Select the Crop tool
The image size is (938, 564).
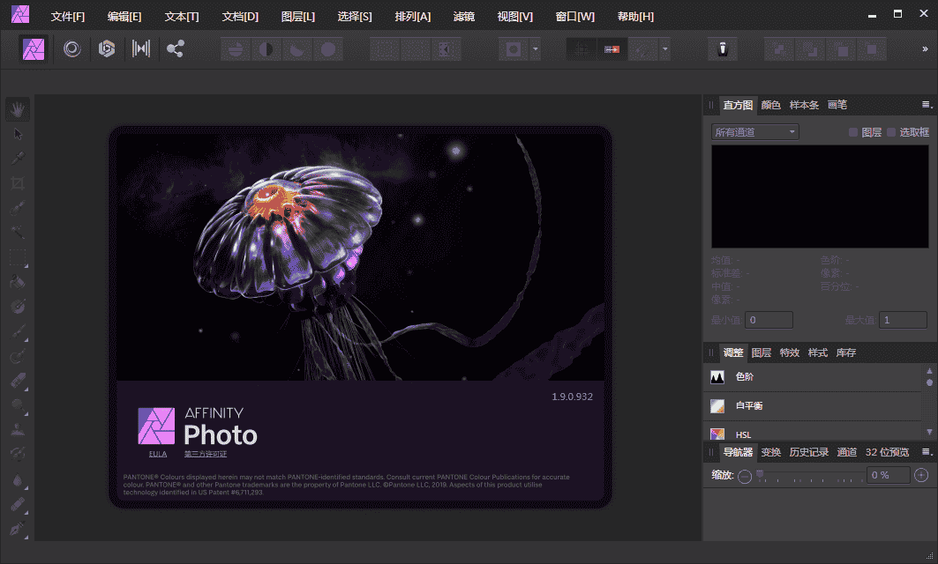pos(18,182)
